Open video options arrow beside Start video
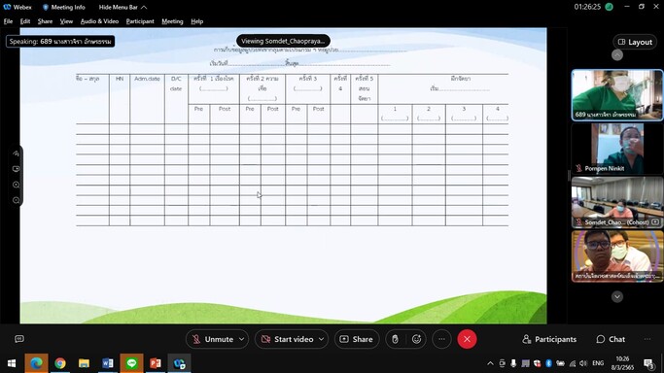Screen dimensions: 664x373 point(322,339)
